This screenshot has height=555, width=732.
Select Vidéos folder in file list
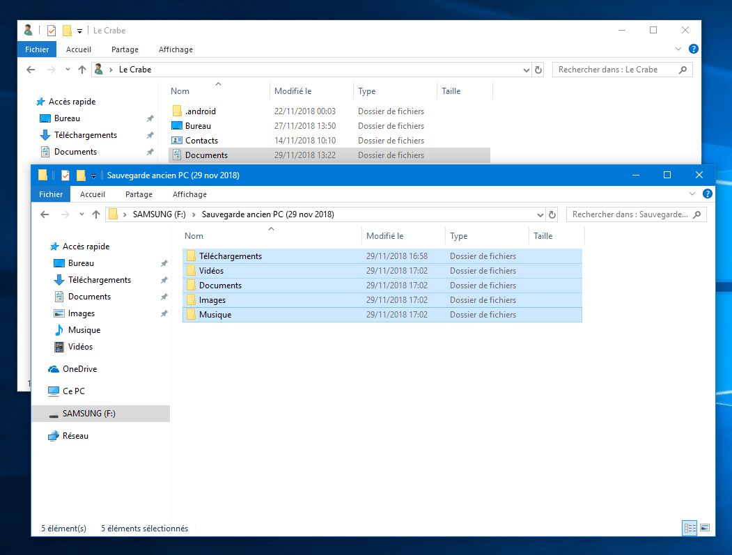[x=382, y=271]
